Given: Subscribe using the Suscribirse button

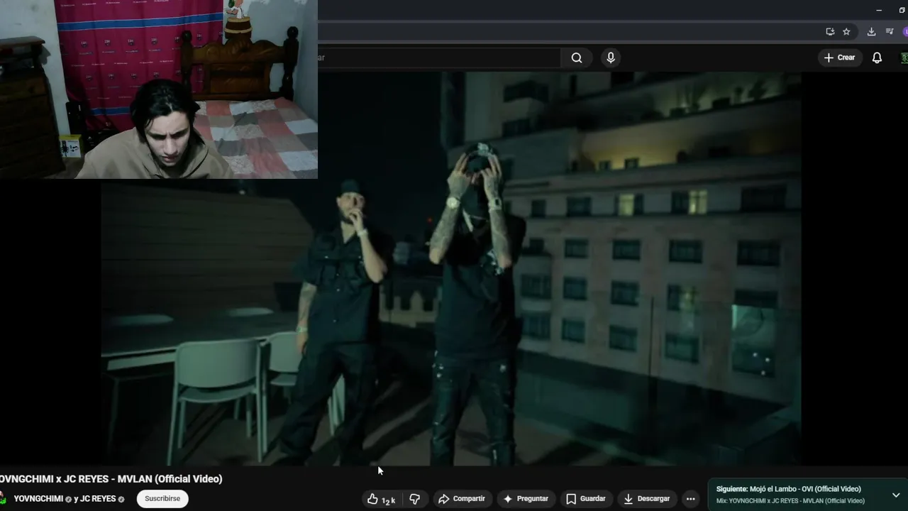Looking at the screenshot, I should (x=162, y=499).
